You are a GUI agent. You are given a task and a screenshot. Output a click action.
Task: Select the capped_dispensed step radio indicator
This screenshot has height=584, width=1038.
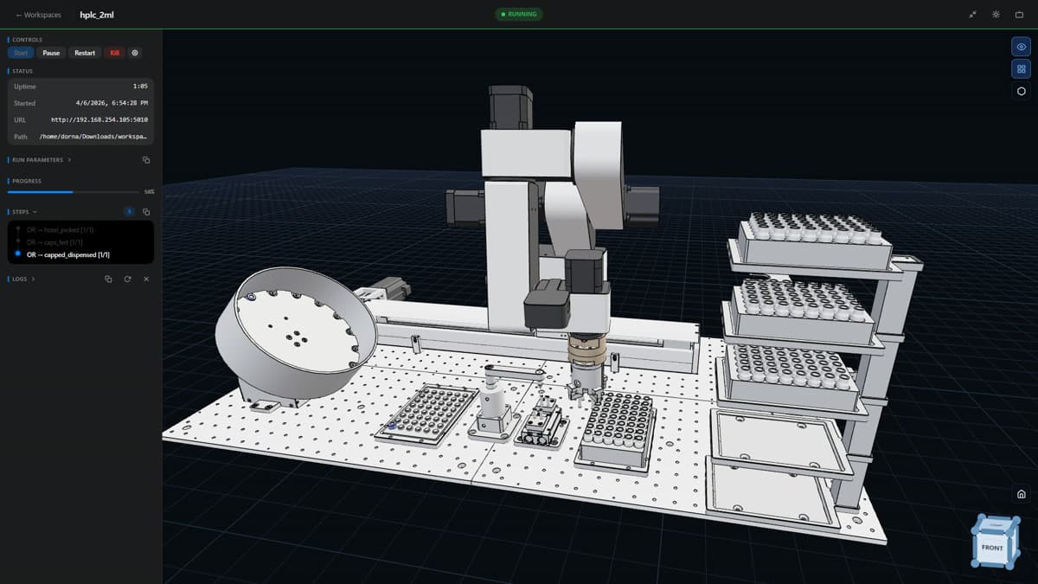click(x=18, y=253)
